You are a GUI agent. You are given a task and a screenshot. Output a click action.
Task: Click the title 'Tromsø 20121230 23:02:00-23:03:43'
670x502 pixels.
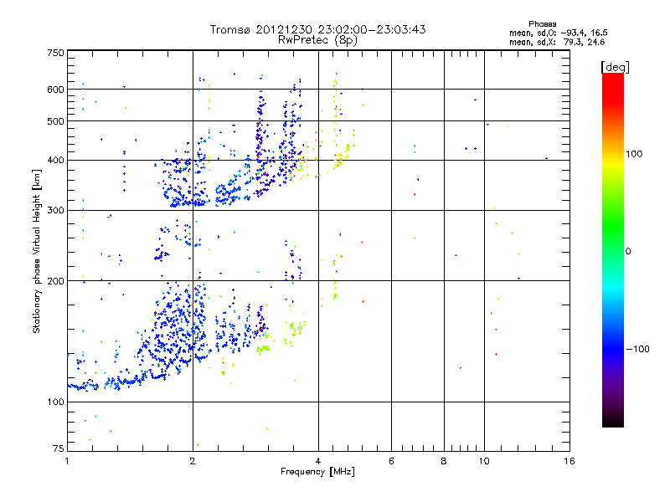click(317, 29)
